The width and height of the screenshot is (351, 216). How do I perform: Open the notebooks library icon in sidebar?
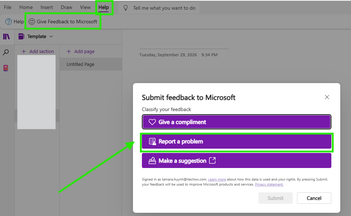coord(6,36)
